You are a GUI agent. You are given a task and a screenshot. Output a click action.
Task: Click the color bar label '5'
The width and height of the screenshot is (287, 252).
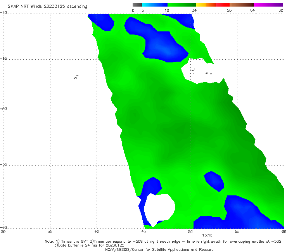tap(143, 10)
